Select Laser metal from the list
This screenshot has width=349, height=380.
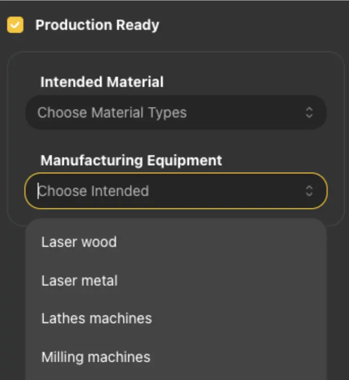(79, 281)
